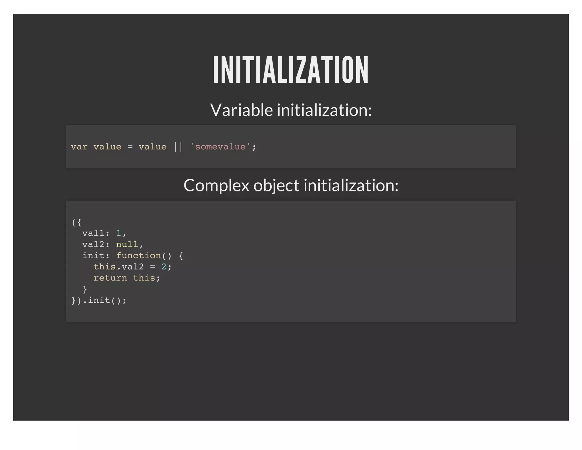Click the 'var' keyword in first code block
Screen dimensions: 582x450
[79, 147]
